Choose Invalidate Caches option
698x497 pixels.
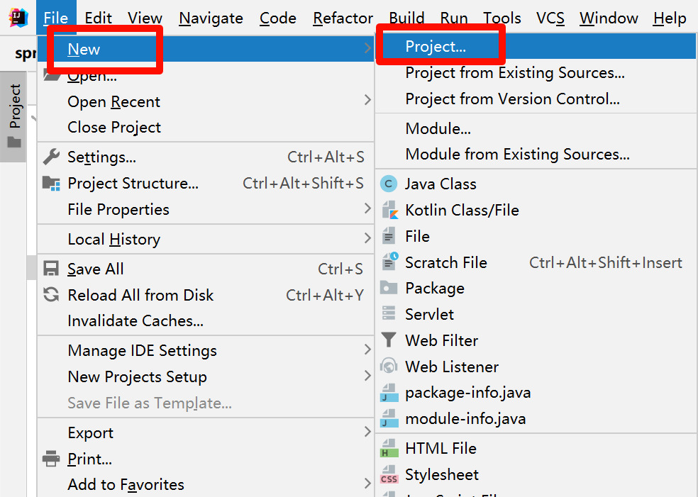[135, 321]
